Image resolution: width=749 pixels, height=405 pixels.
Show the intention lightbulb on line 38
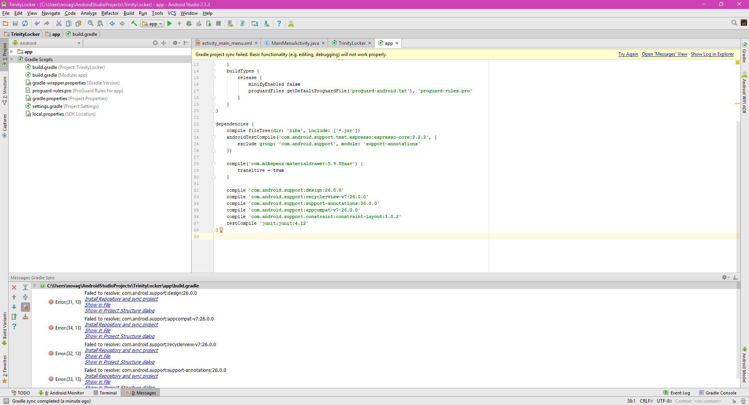tap(221, 230)
